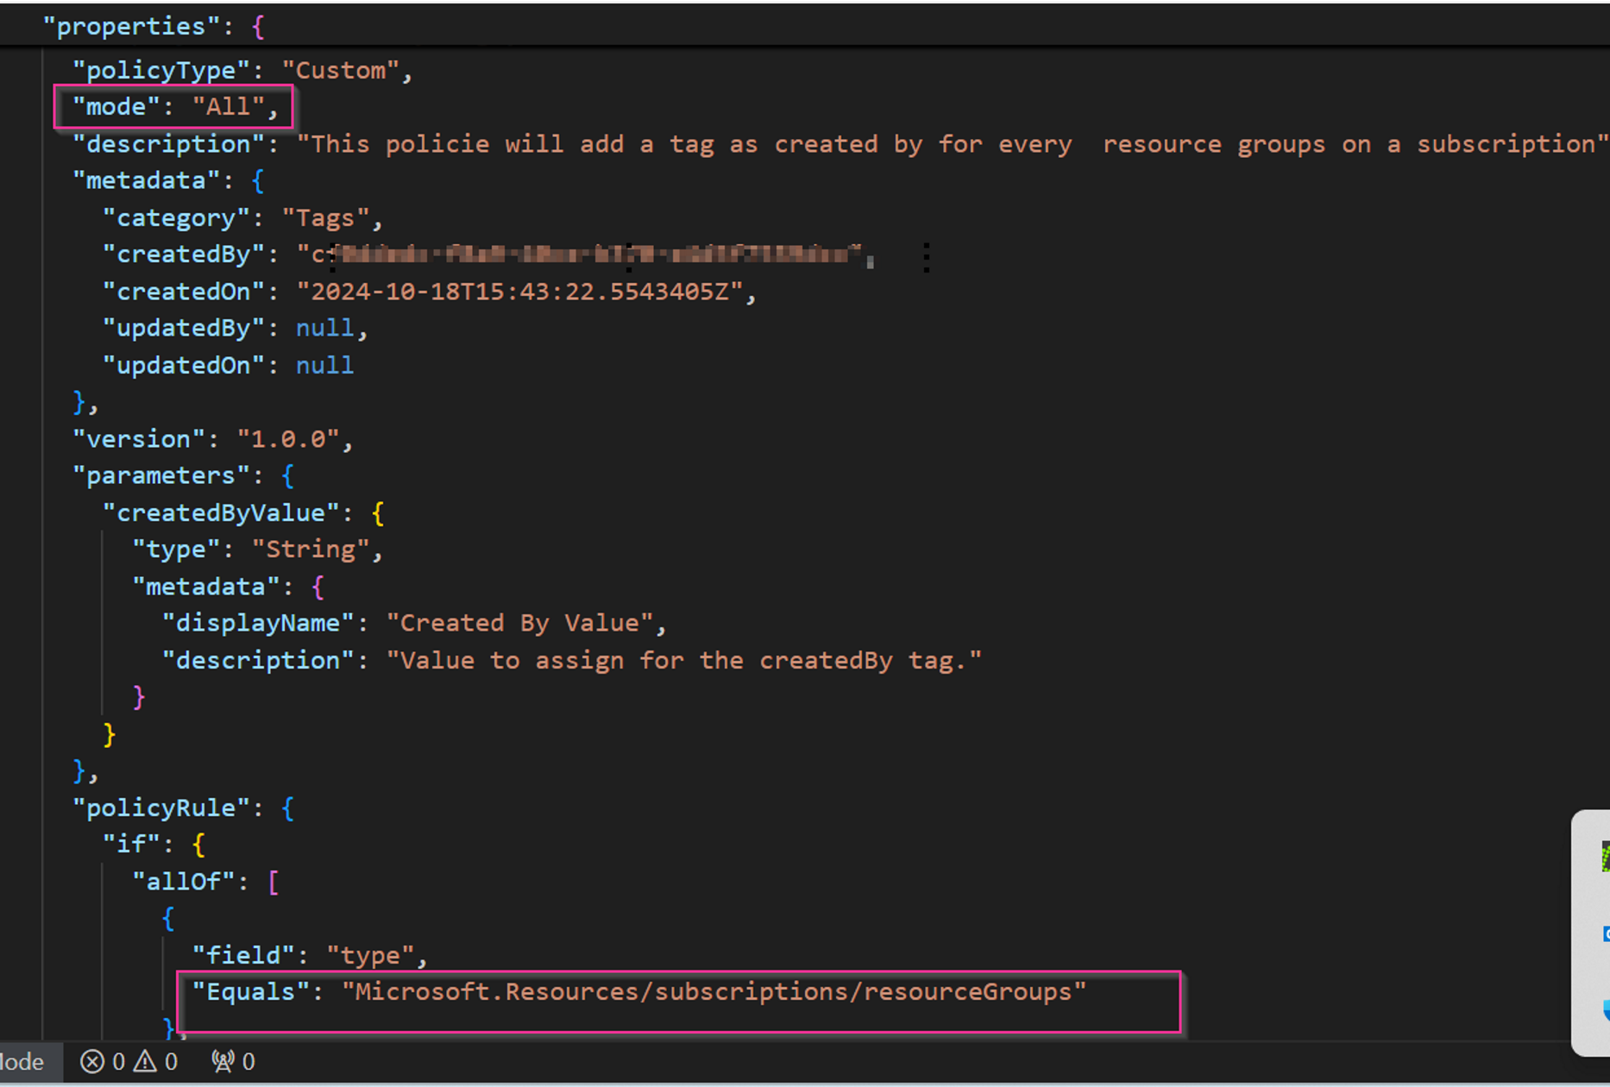1610x1087 pixels.
Task: Click the null value of updatedBy
Action: (324, 328)
